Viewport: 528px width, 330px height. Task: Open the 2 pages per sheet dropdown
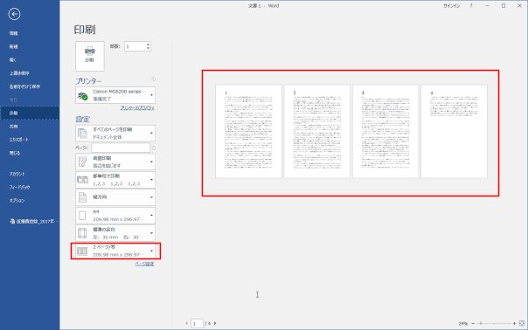coord(115,251)
